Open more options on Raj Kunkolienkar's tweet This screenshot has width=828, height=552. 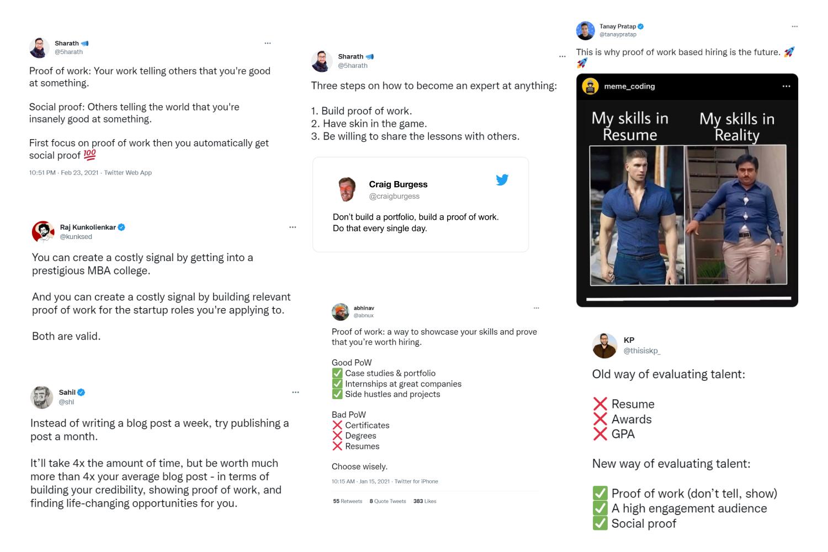click(293, 227)
